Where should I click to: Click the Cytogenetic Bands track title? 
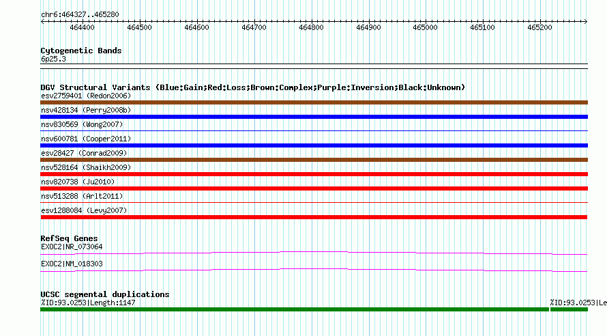pyautogui.click(x=81, y=51)
